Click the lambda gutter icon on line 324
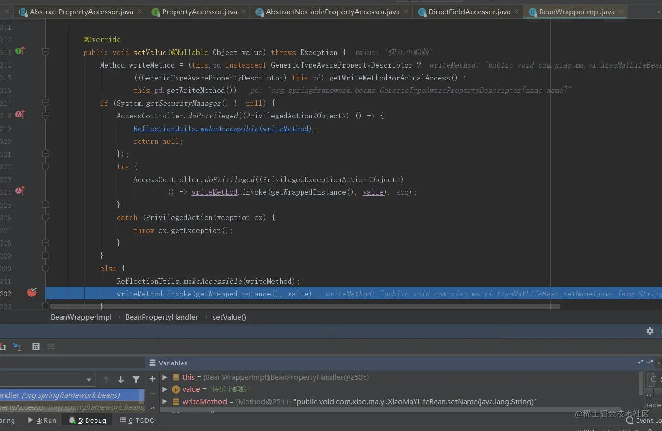The height and width of the screenshot is (431, 662). coord(20,191)
